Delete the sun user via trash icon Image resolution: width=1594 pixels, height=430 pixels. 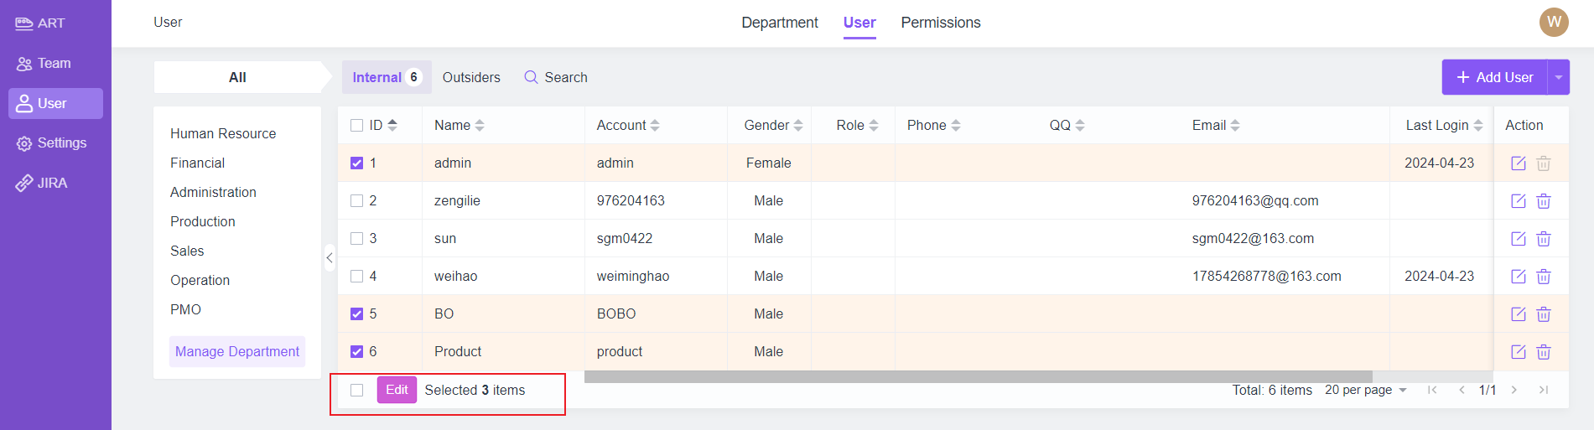coord(1544,239)
